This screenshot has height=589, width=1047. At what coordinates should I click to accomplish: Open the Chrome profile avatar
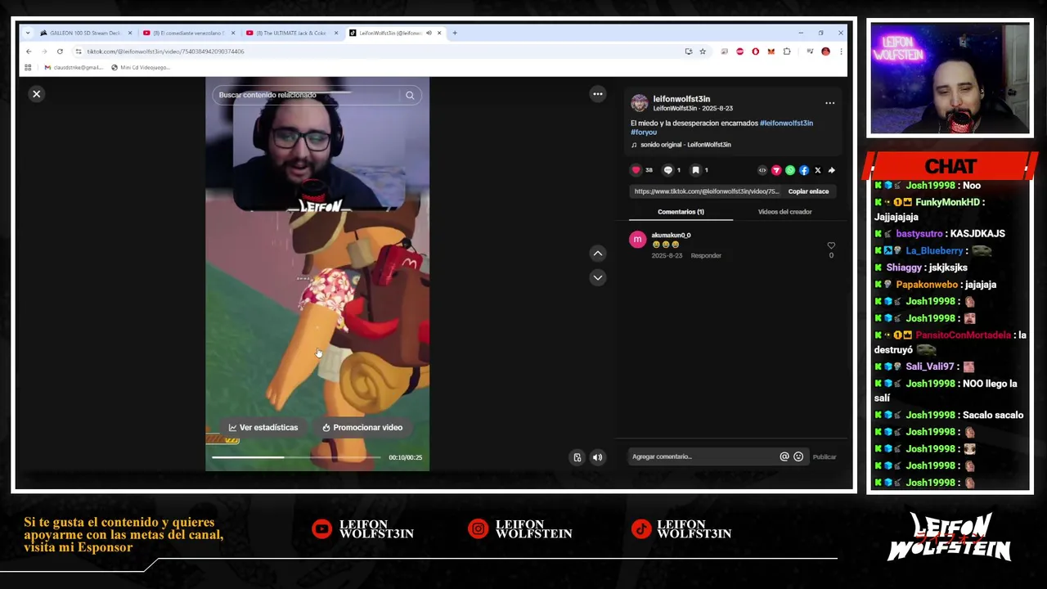coord(825,52)
